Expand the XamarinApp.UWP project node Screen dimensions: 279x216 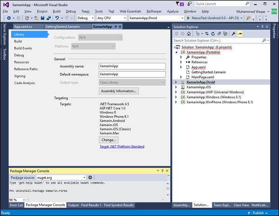tap(176, 92)
